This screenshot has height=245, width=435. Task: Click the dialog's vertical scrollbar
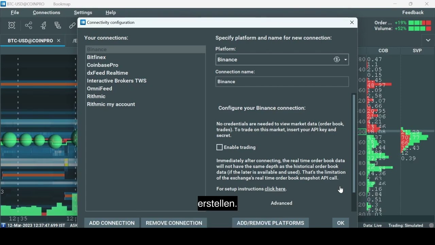(354, 144)
